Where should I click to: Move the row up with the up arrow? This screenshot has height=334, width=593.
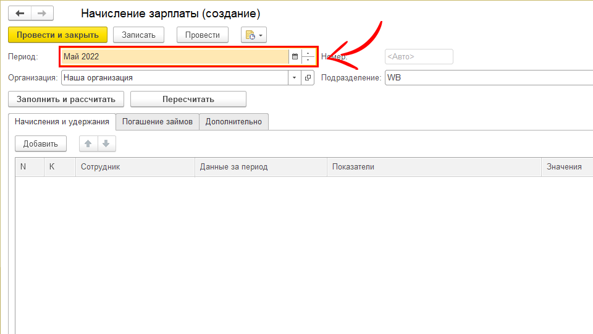[x=88, y=144]
